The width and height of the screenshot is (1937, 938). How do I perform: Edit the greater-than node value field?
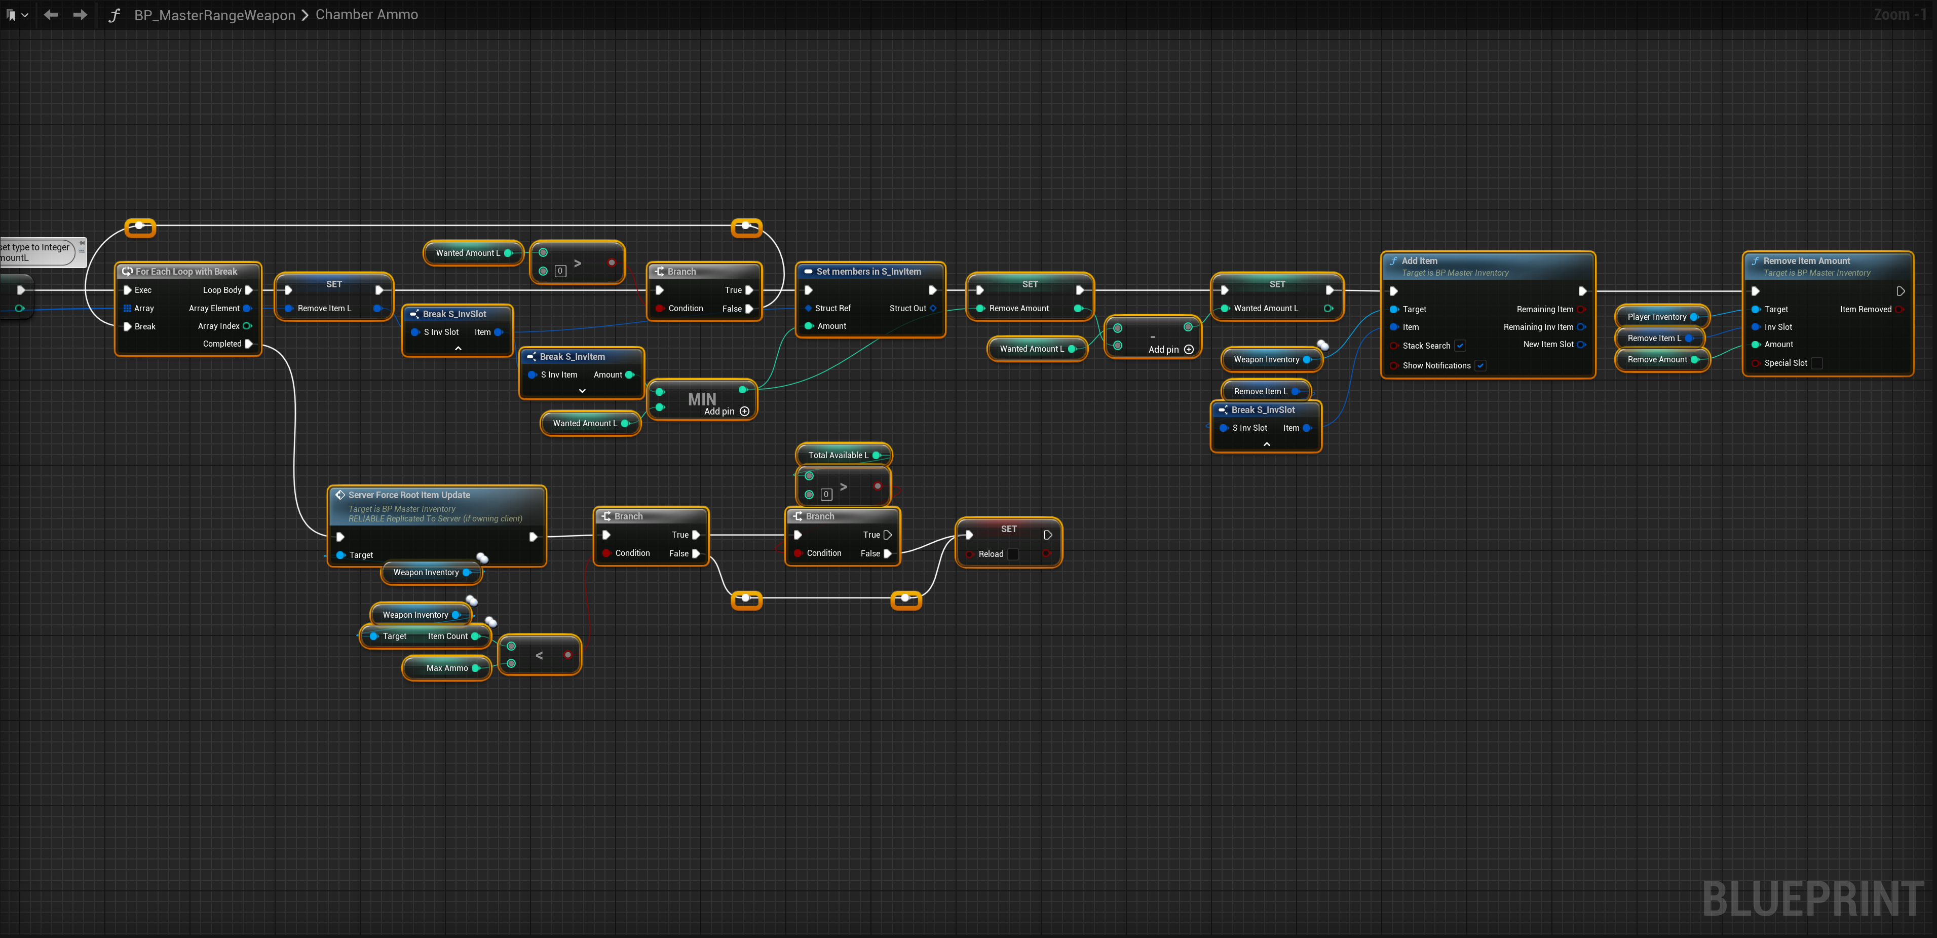pos(560,271)
